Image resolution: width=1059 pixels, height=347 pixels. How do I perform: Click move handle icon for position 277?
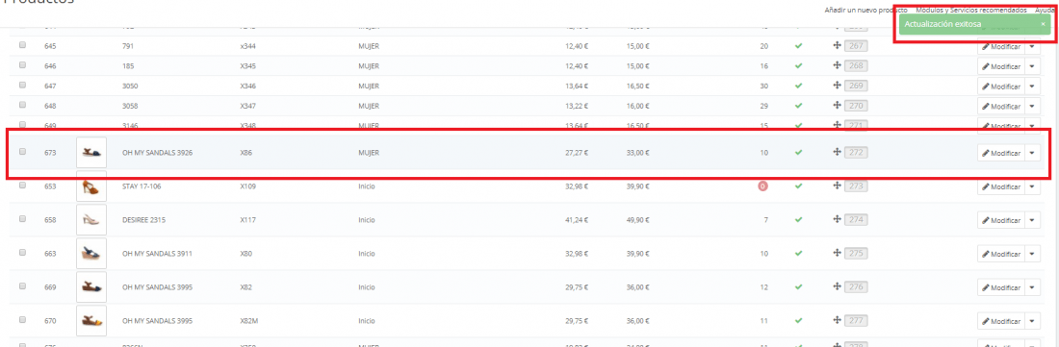(x=837, y=320)
